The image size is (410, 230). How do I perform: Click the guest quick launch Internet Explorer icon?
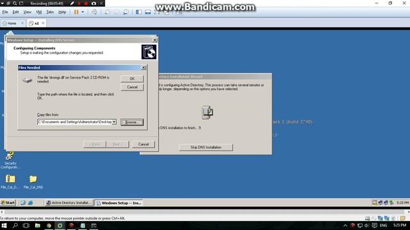click(x=30, y=203)
